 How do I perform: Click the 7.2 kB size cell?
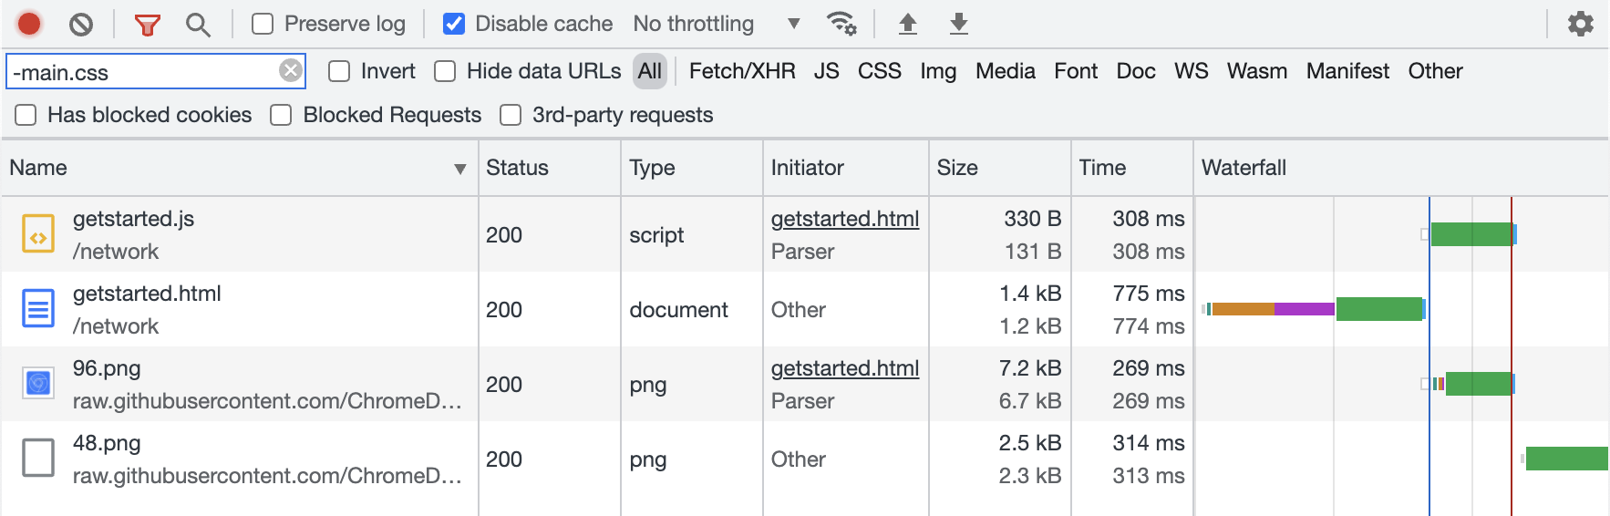[1030, 368]
